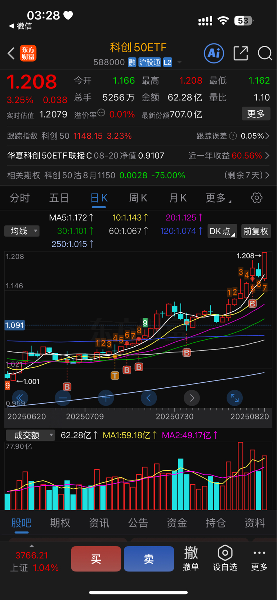Open chart settings gear icon
Screen dimensions: 277x600
[256, 197]
